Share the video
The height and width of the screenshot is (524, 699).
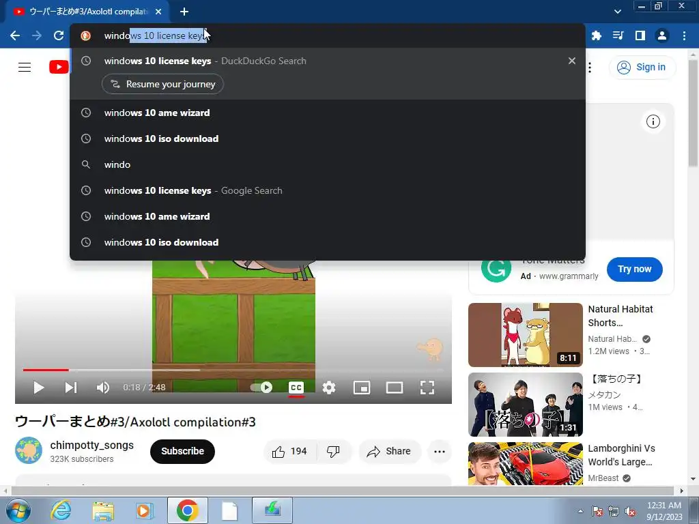coord(390,452)
